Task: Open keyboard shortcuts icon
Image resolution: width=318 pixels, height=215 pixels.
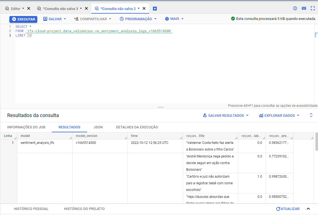Action: pos(304,8)
